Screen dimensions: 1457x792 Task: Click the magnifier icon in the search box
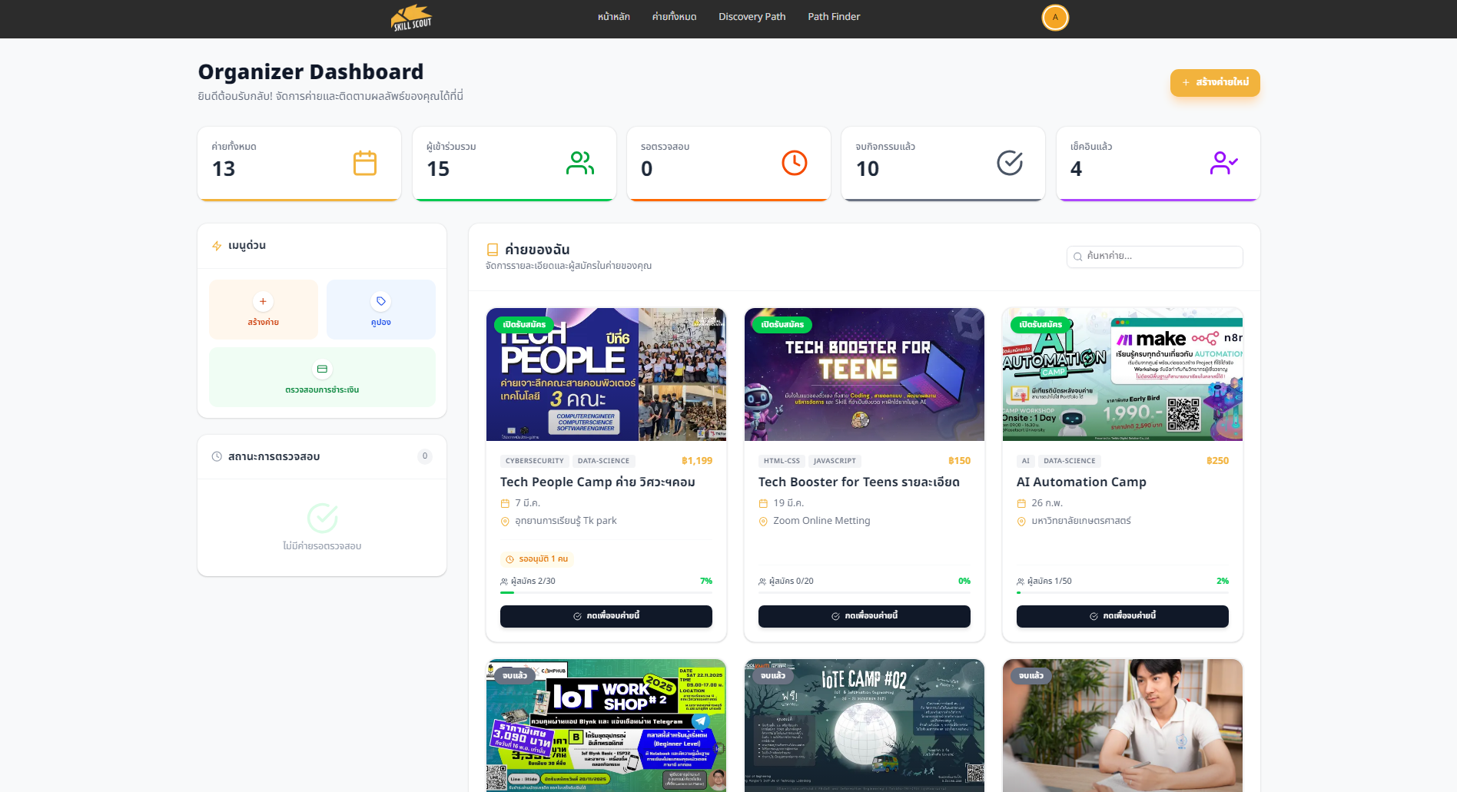[1077, 257]
